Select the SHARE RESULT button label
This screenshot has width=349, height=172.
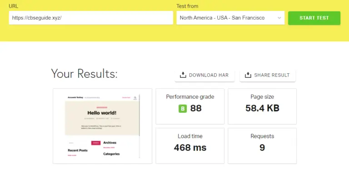(272, 75)
